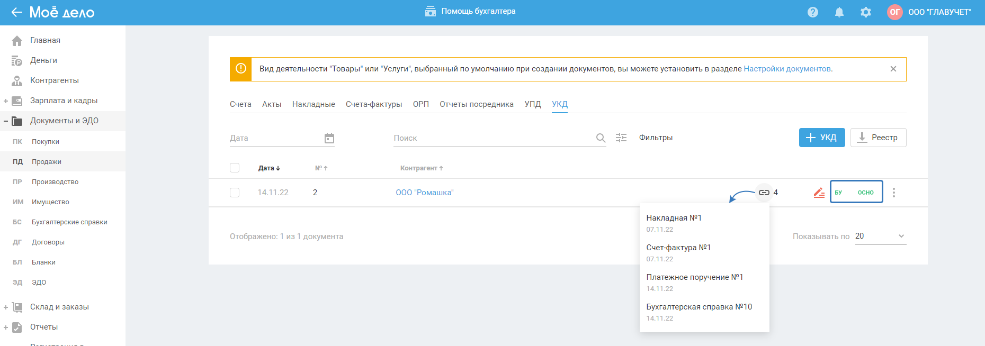Open the Показывать по dropdown

click(x=880, y=236)
